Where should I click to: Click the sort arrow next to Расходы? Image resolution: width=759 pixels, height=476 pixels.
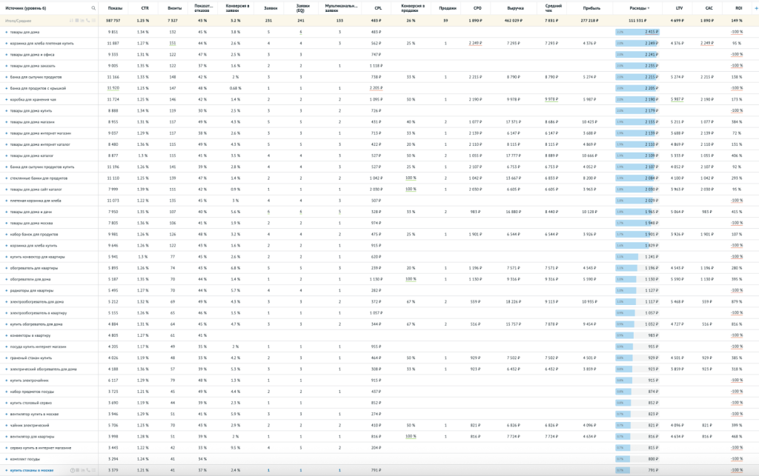coord(649,7)
